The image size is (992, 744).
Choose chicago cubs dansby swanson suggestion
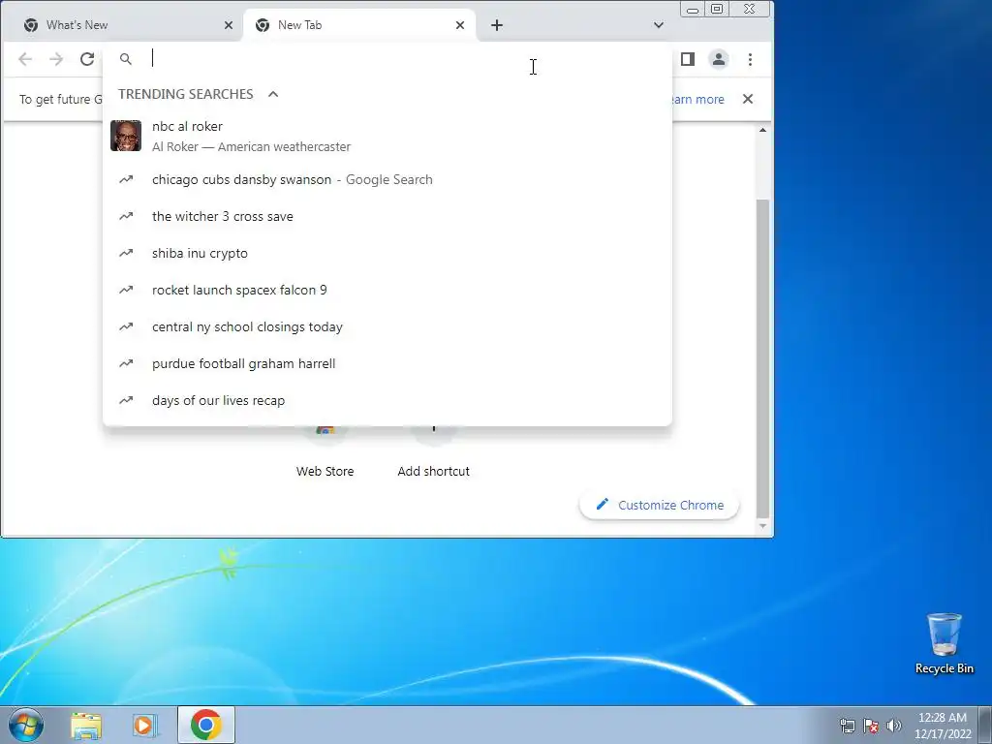coord(387,179)
